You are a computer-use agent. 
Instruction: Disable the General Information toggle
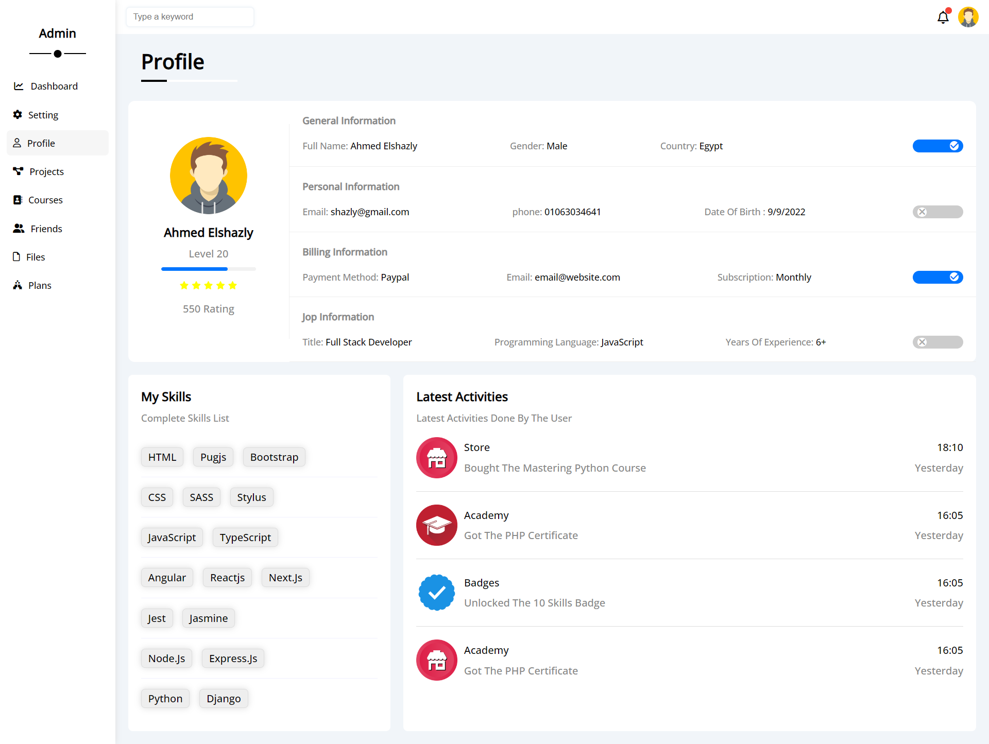pyautogui.click(x=937, y=146)
